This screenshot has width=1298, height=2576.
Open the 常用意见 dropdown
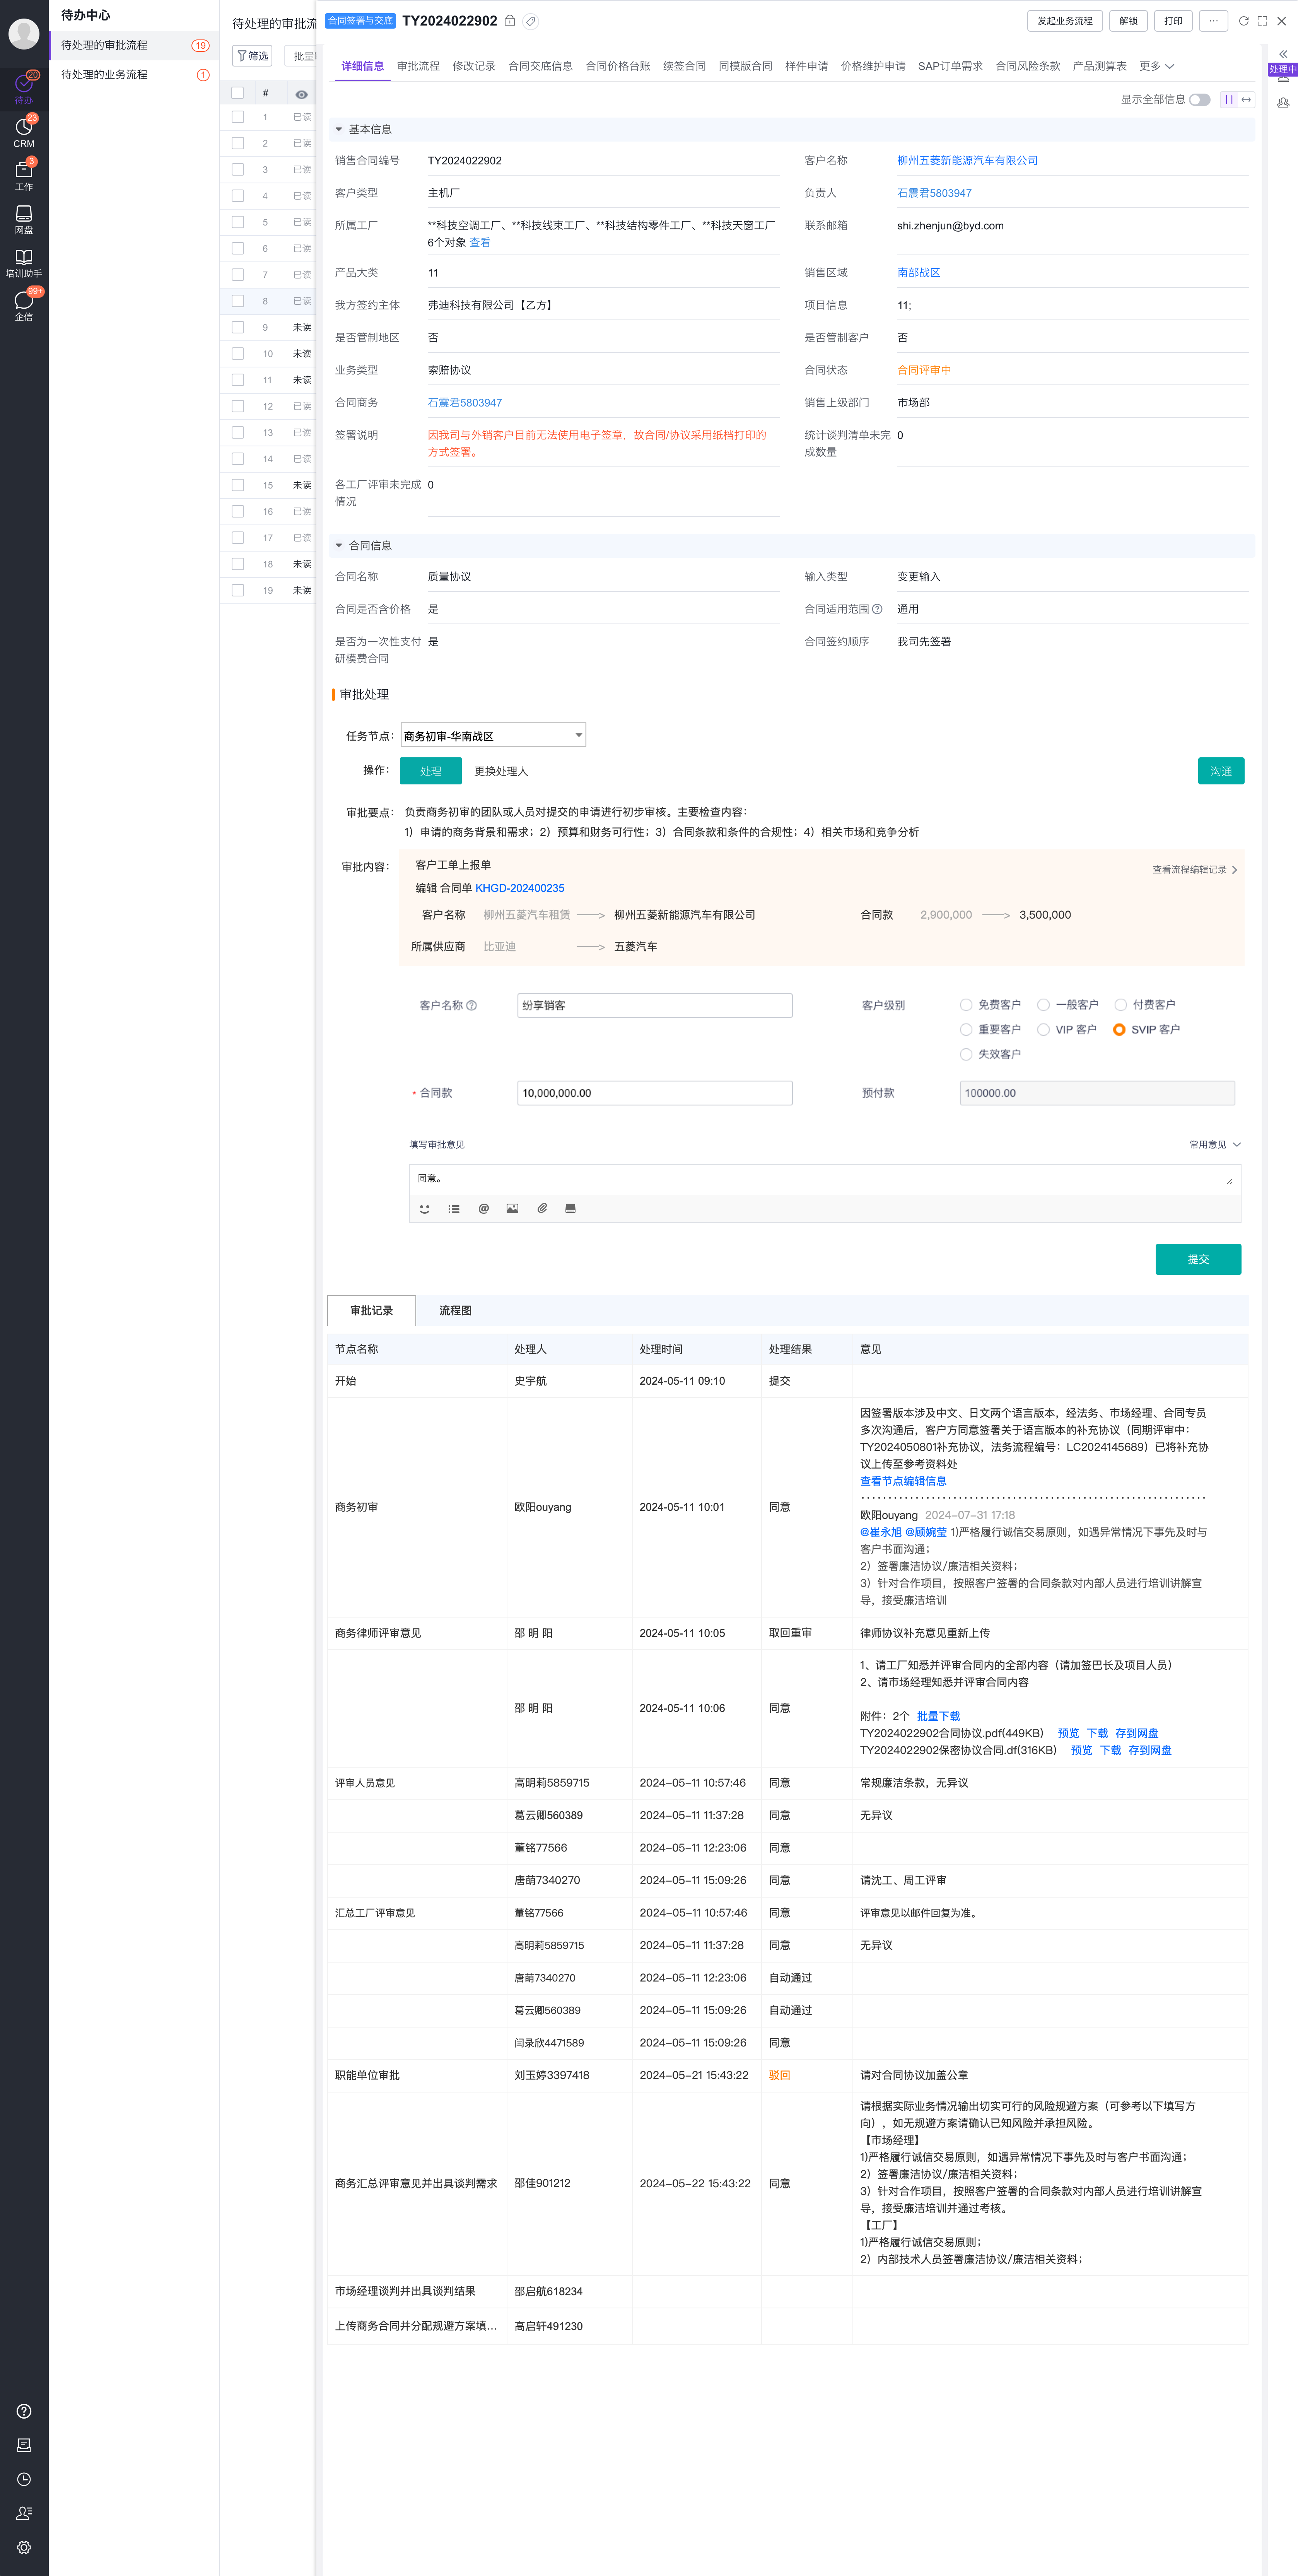point(1214,1144)
